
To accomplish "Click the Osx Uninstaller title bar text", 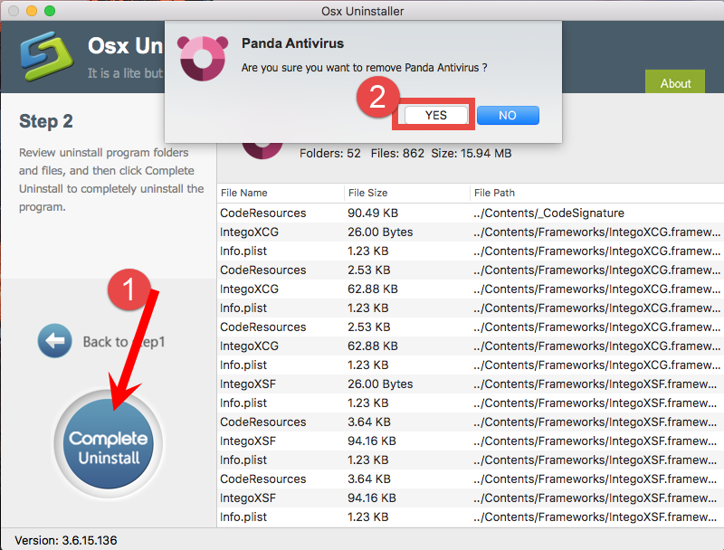I will [x=361, y=11].
